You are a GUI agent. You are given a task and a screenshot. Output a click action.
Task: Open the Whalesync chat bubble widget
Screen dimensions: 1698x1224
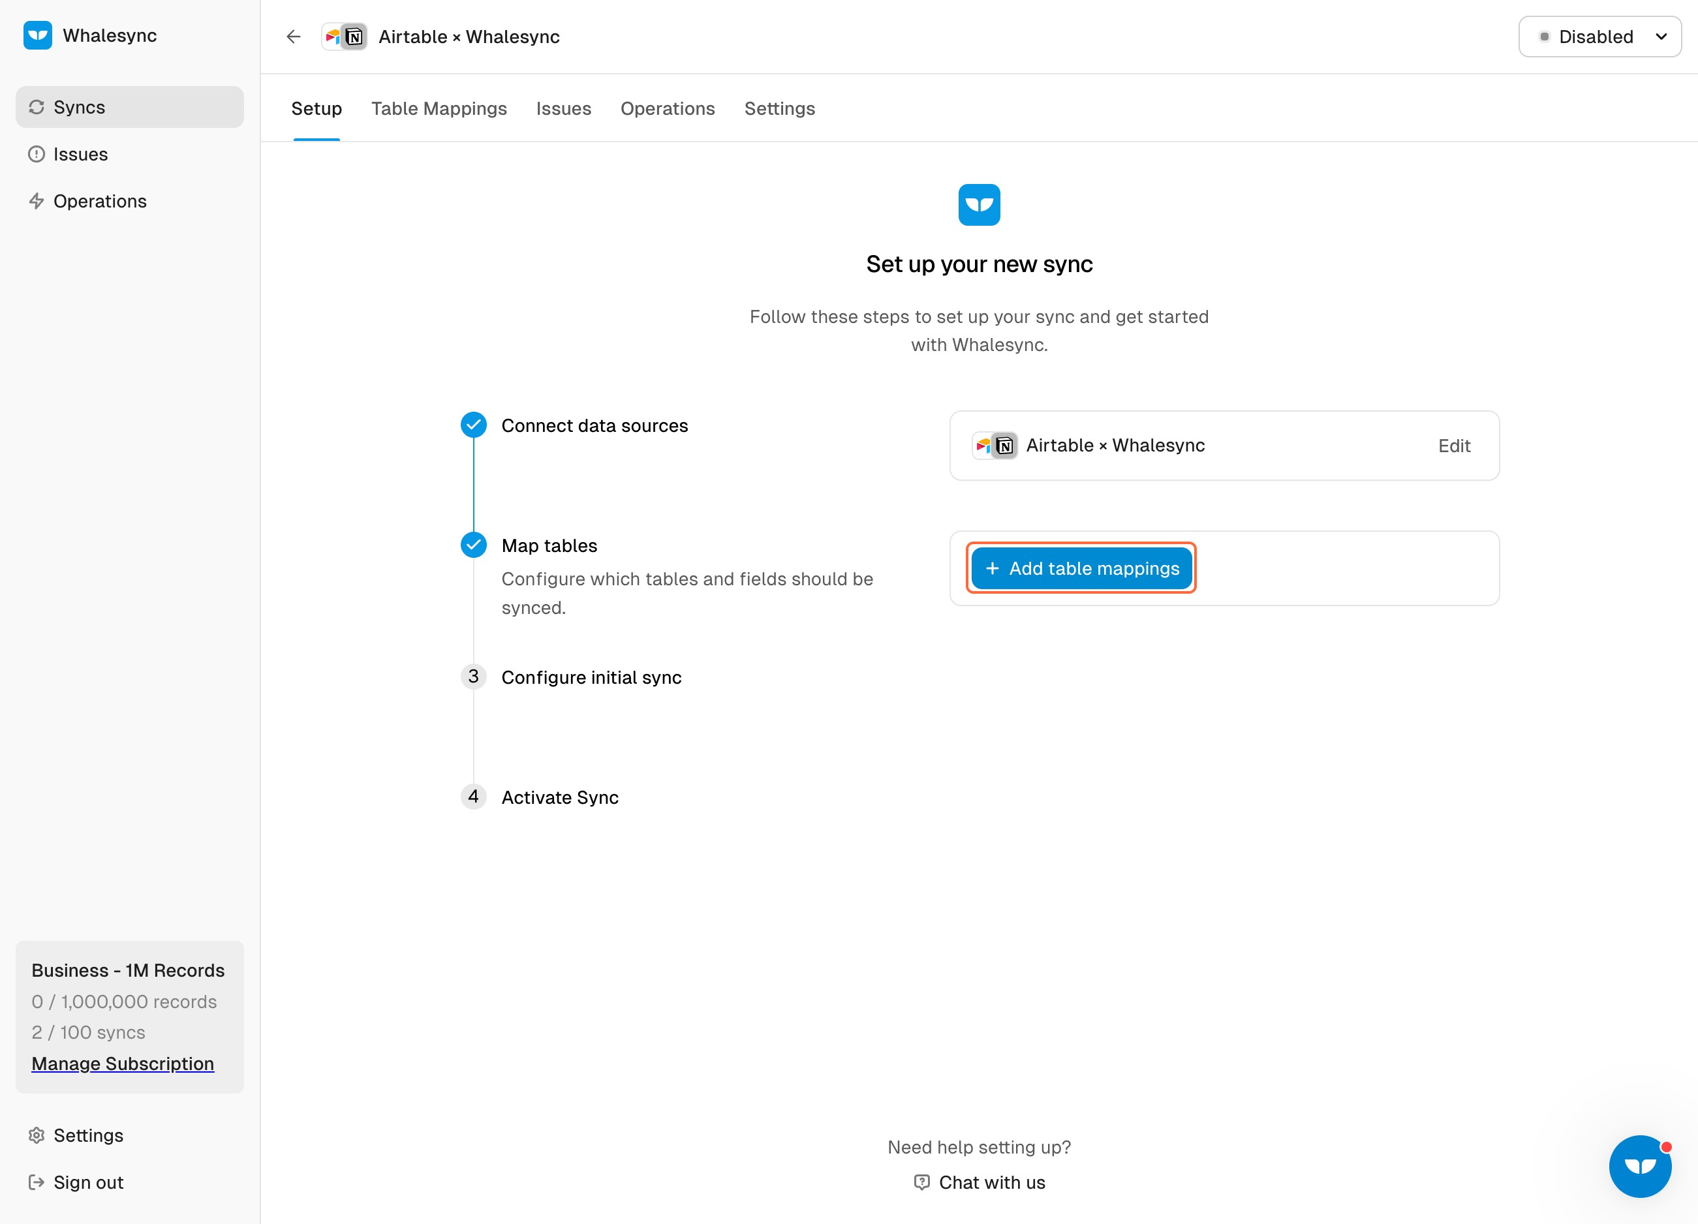coord(1640,1166)
